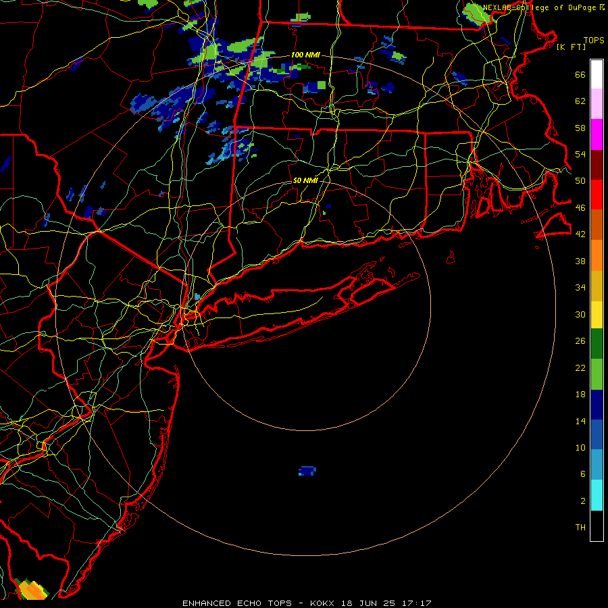Click the '18' legend value
The width and height of the screenshot is (608, 608).
click(x=580, y=395)
